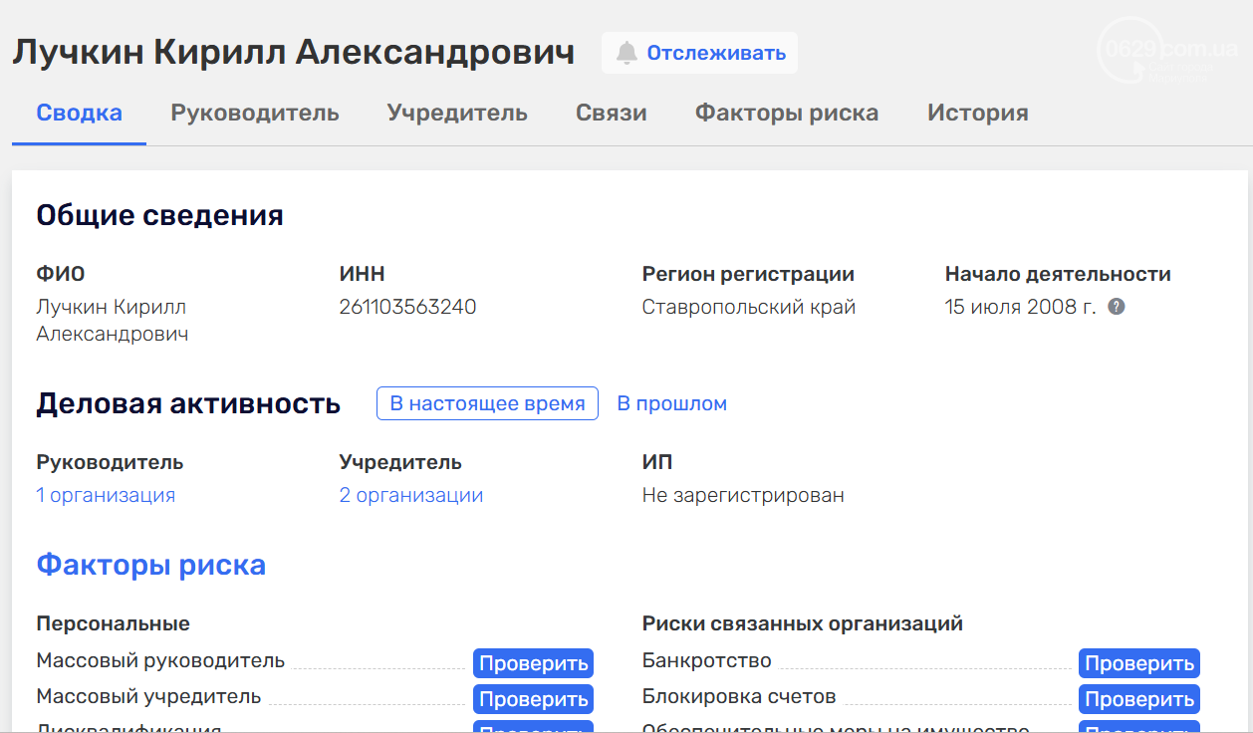Open the Учредитель tab
1253x733 pixels.
(x=457, y=113)
